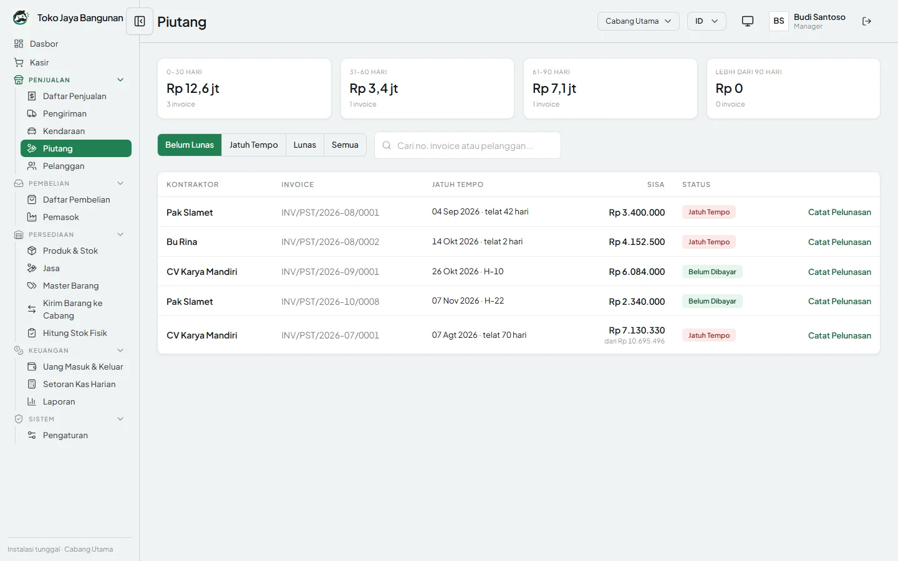Open the Jasa menu item

pyautogui.click(x=76, y=268)
